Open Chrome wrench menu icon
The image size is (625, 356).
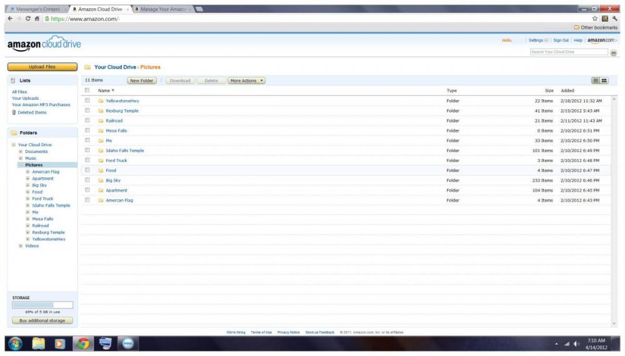tap(615, 18)
